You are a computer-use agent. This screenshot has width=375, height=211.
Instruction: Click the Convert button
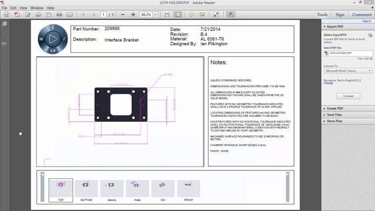tap(348, 96)
